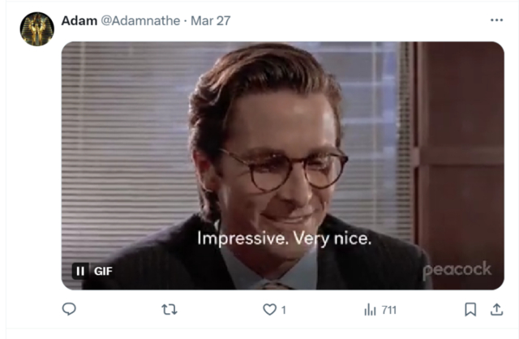Click the like count number 1
The image size is (519, 339).
283,310
